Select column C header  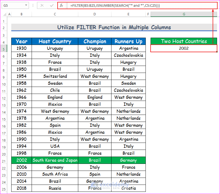55,14
